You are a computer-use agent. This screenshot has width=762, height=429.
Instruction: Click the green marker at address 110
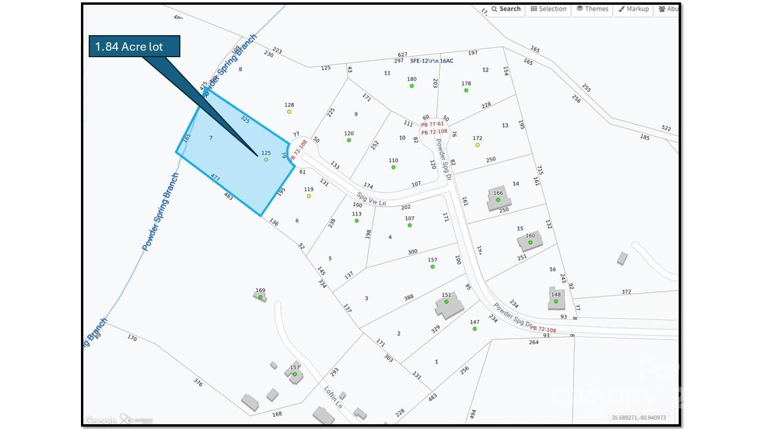click(394, 167)
